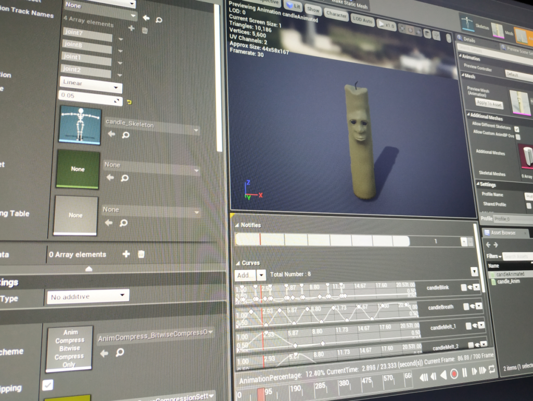
Task: Use selected asset arrow under candle_Skeleton
Action: tap(111, 134)
